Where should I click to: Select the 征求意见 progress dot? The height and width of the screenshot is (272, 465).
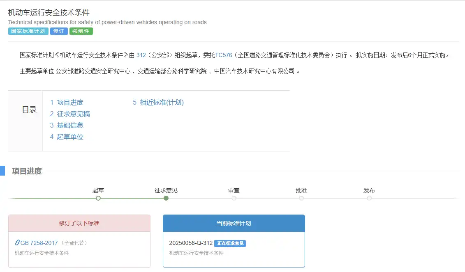pyautogui.click(x=166, y=198)
